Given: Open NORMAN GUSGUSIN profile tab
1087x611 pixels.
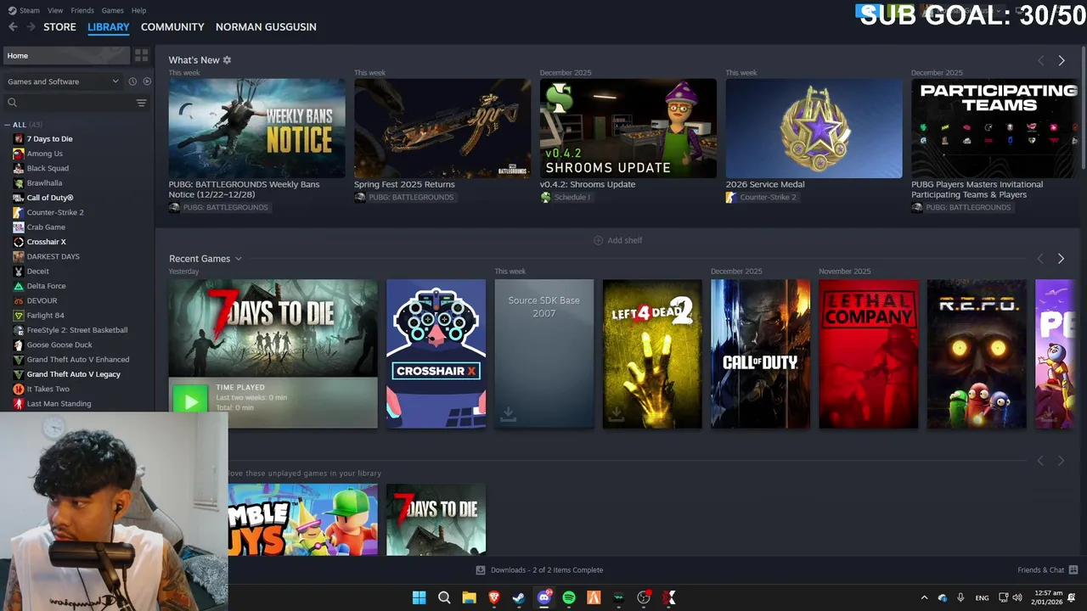Looking at the screenshot, I should [x=266, y=27].
